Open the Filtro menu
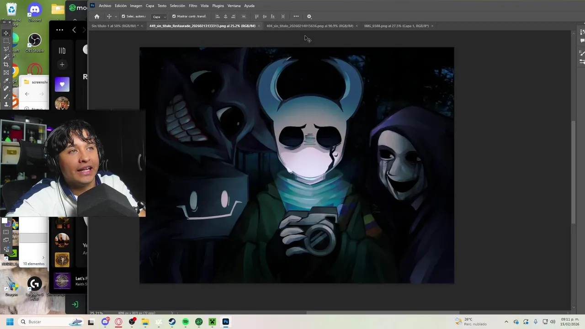585x329 pixels. pyautogui.click(x=193, y=6)
